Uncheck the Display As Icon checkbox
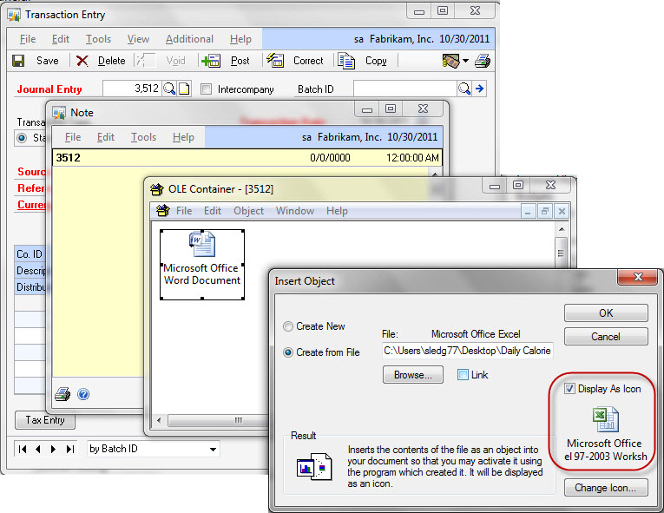The image size is (664, 513). (569, 389)
